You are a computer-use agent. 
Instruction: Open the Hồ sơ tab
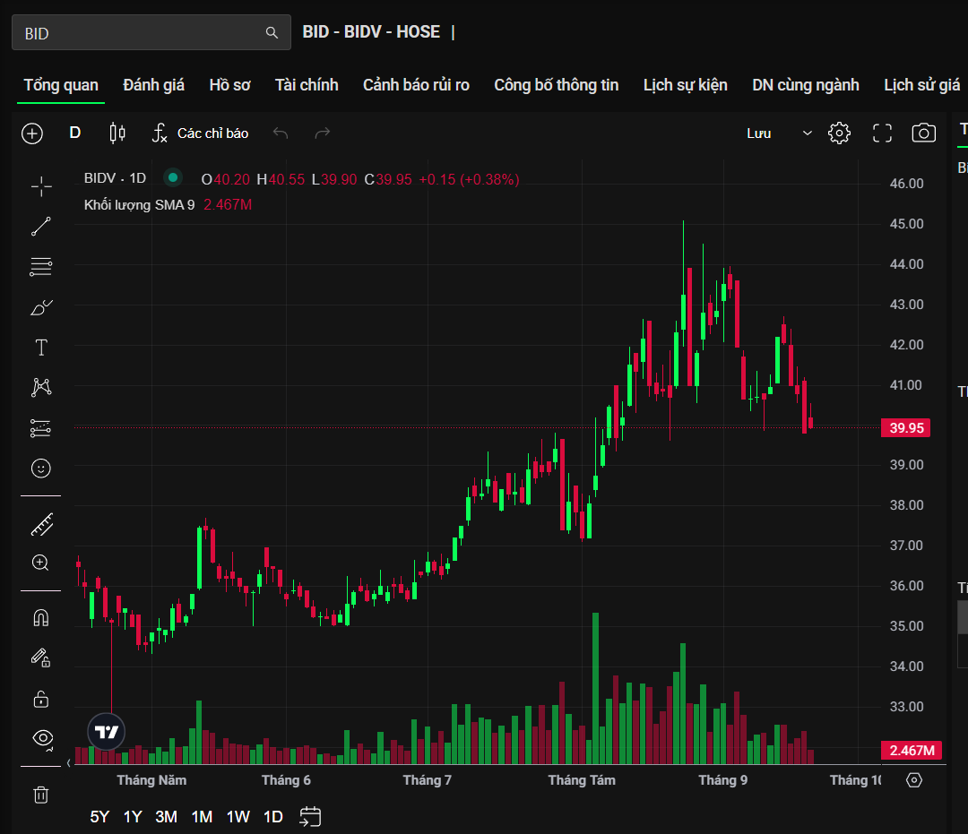(x=229, y=85)
